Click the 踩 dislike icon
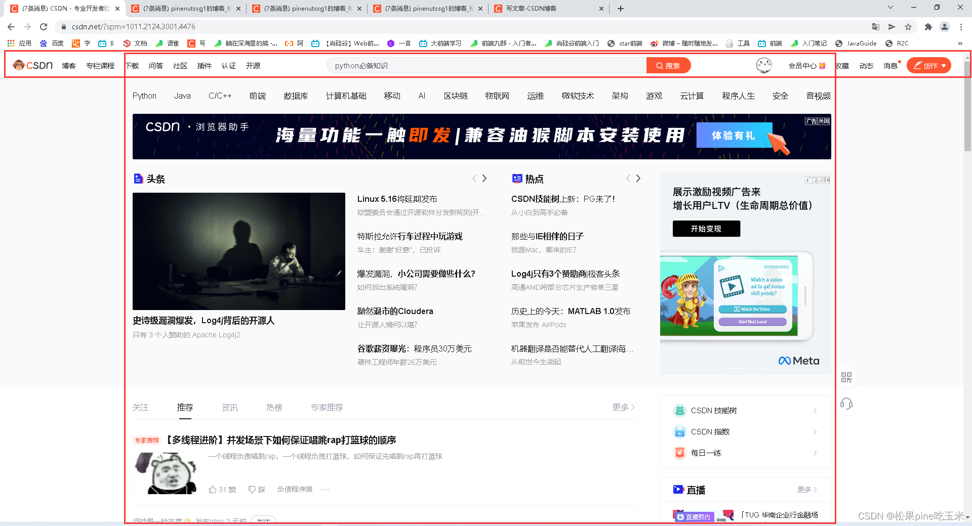 [257, 490]
